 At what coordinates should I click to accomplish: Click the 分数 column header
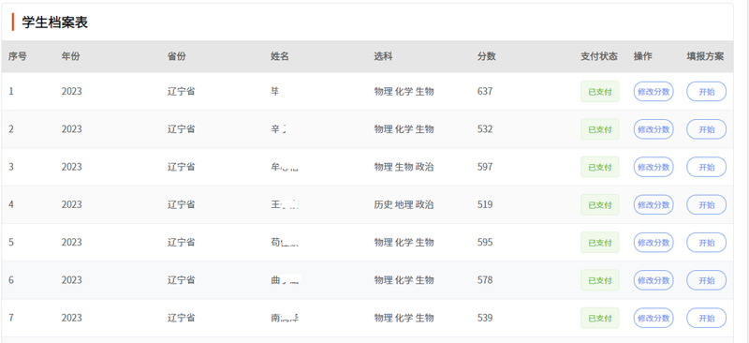486,56
